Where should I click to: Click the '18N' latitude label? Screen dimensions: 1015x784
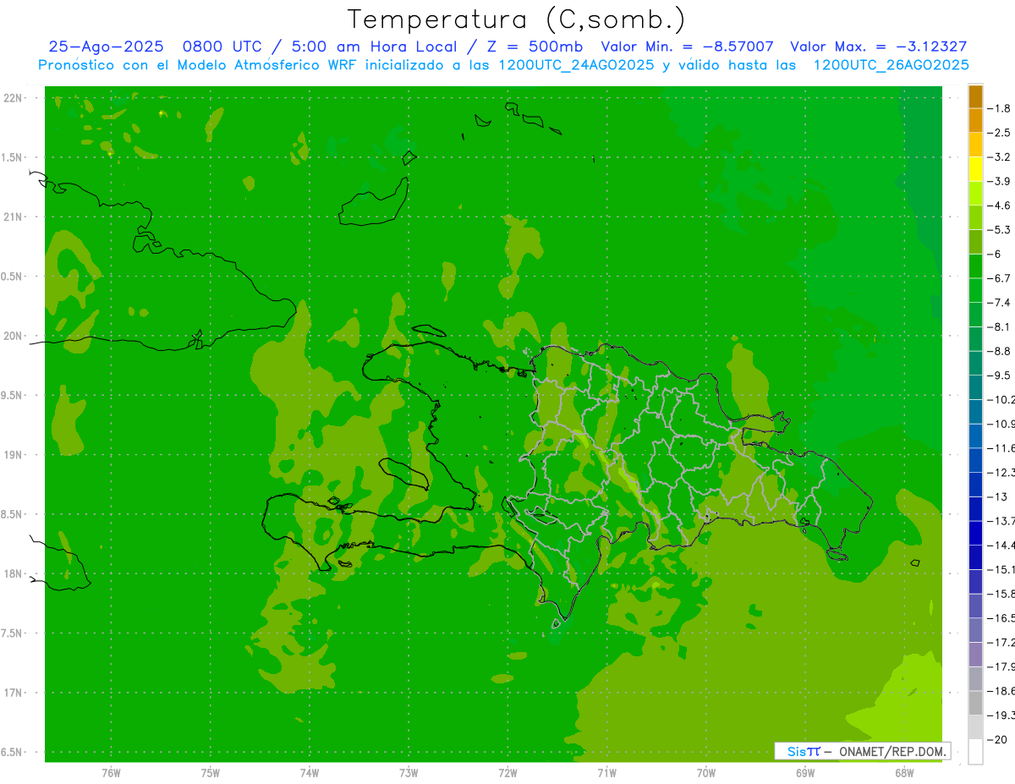pos(12,573)
